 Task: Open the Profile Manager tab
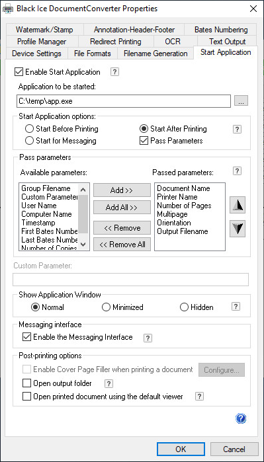42,42
